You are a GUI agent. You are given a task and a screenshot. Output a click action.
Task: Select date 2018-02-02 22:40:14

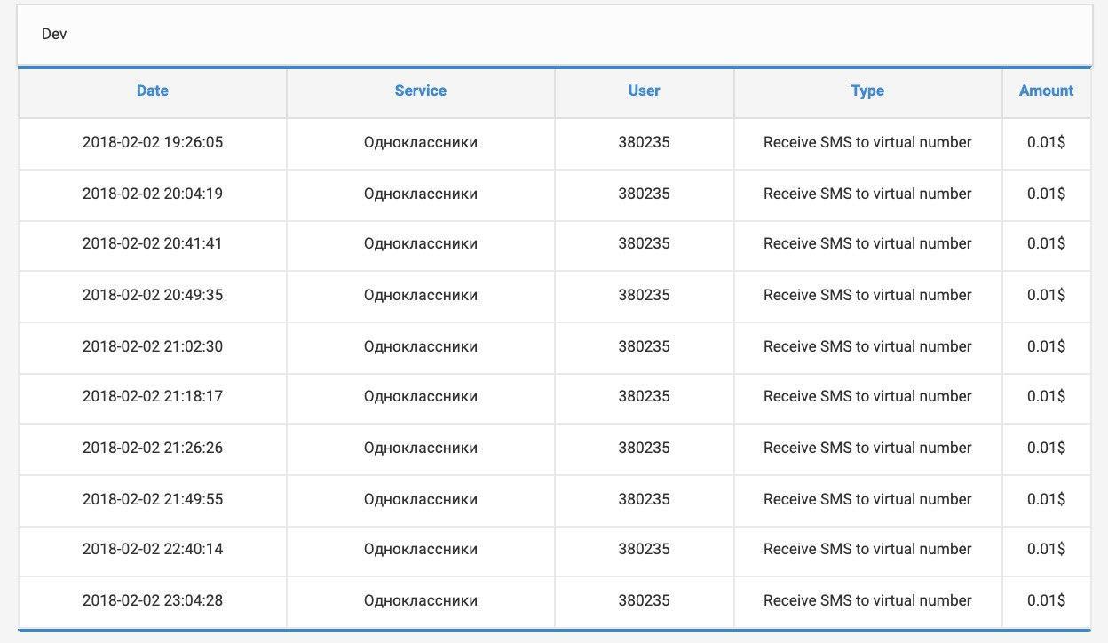pyautogui.click(x=153, y=549)
